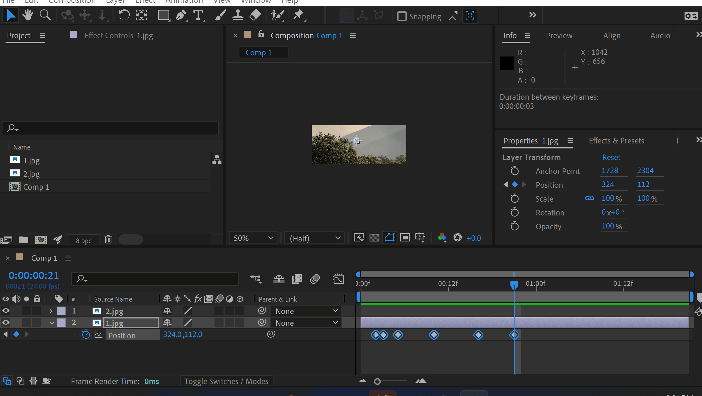Image resolution: width=702 pixels, height=396 pixels.
Task: Switch to the Effects & Presets tab
Action: 616,141
